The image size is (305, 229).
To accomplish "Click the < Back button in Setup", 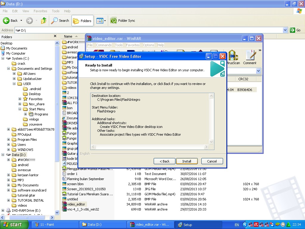I will click(x=164, y=161).
